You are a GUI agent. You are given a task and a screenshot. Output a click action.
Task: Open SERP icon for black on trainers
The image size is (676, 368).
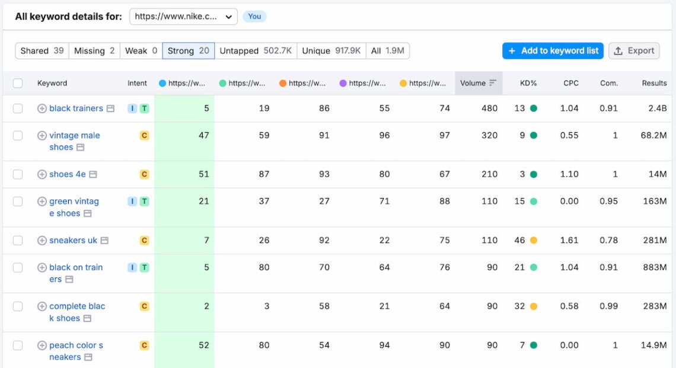tap(69, 280)
